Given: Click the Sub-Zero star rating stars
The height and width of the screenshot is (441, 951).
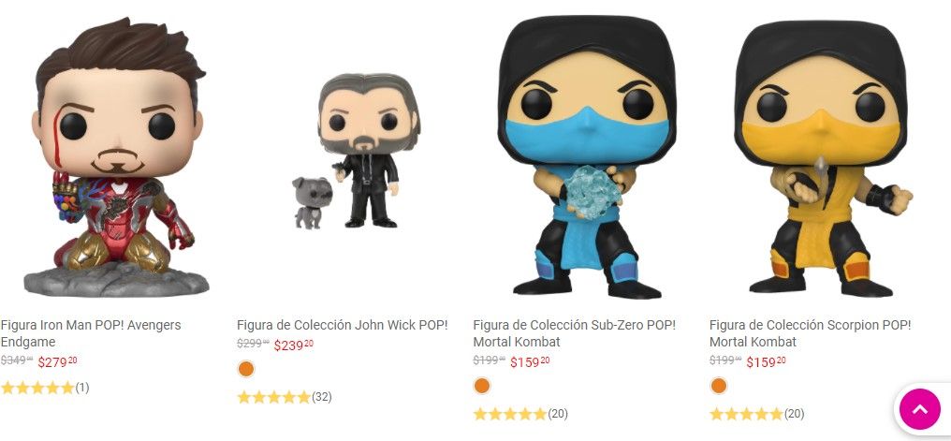Looking at the screenshot, I should point(510,414).
